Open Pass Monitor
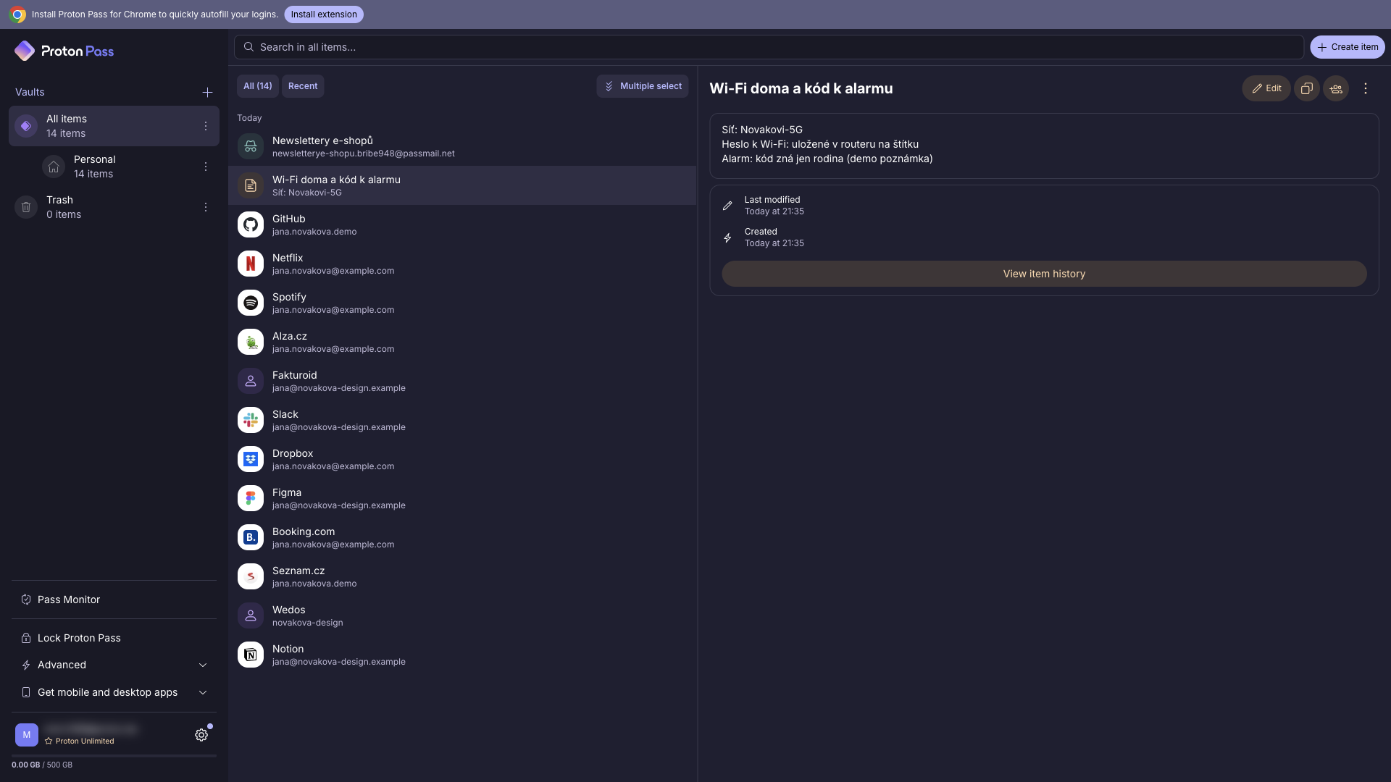The width and height of the screenshot is (1391, 782). pos(114,600)
